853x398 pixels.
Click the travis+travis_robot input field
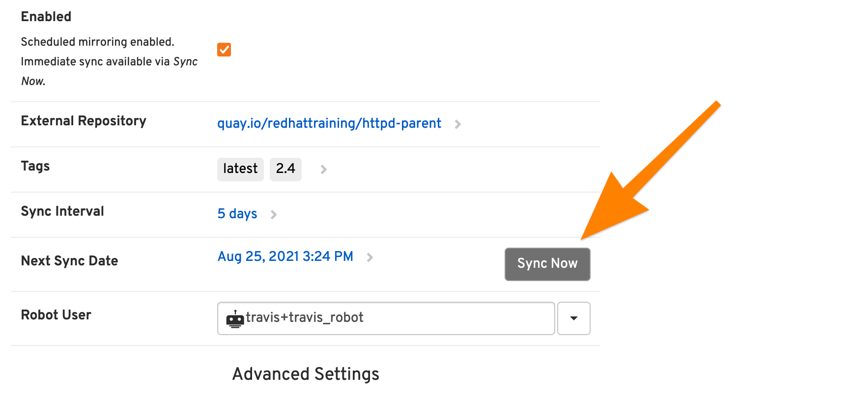click(x=386, y=318)
